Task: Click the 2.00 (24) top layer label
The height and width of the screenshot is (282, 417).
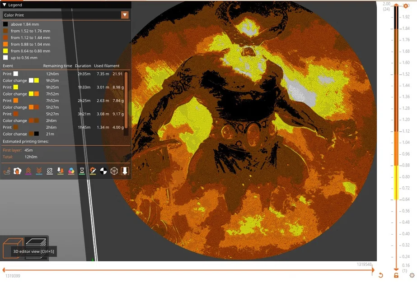Action: [386, 6]
